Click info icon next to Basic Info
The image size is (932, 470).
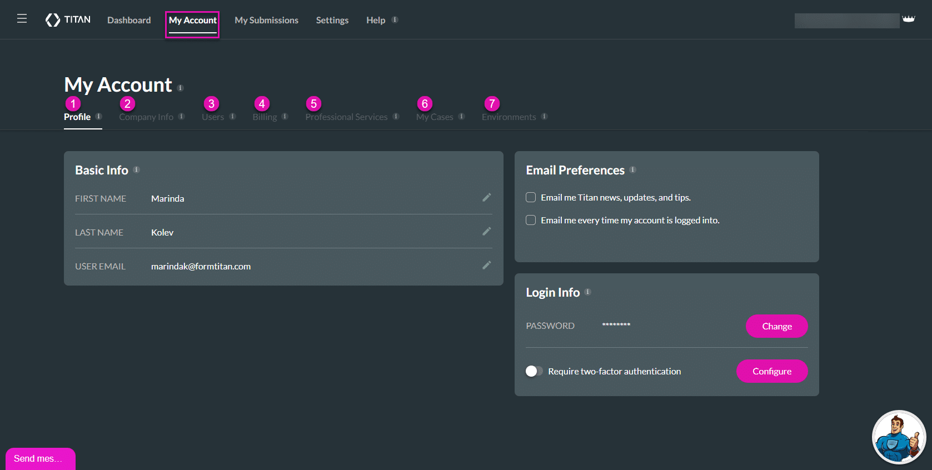[x=137, y=170]
